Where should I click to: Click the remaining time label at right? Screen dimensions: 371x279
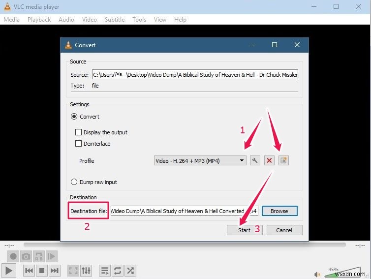[360, 246]
